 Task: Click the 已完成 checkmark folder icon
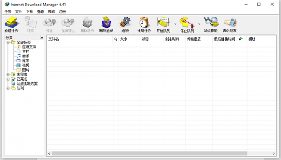[x=13, y=79]
